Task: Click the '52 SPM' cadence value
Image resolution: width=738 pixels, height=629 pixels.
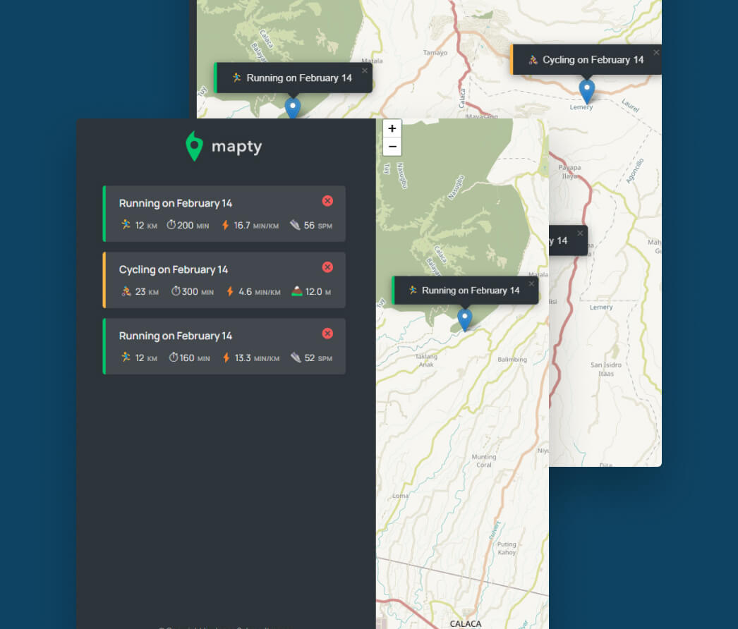Action: (x=319, y=358)
